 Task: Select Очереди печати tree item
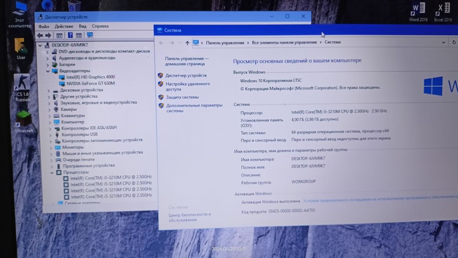(79, 160)
